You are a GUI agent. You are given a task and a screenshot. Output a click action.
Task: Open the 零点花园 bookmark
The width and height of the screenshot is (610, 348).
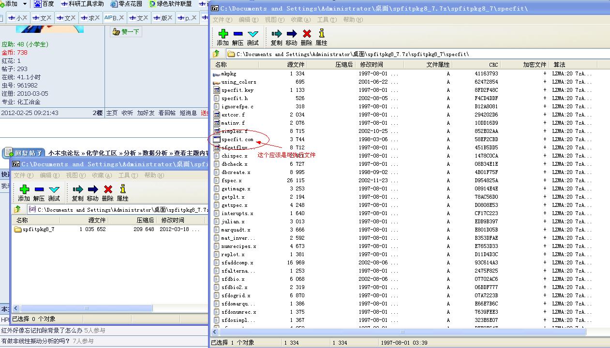(126, 4)
